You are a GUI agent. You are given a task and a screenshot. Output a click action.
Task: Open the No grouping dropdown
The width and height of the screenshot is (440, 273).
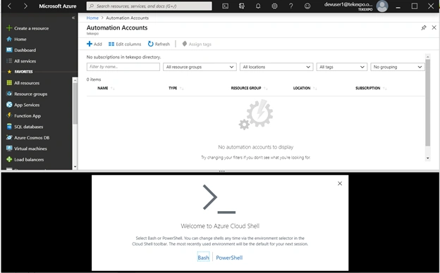coord(398,67)
